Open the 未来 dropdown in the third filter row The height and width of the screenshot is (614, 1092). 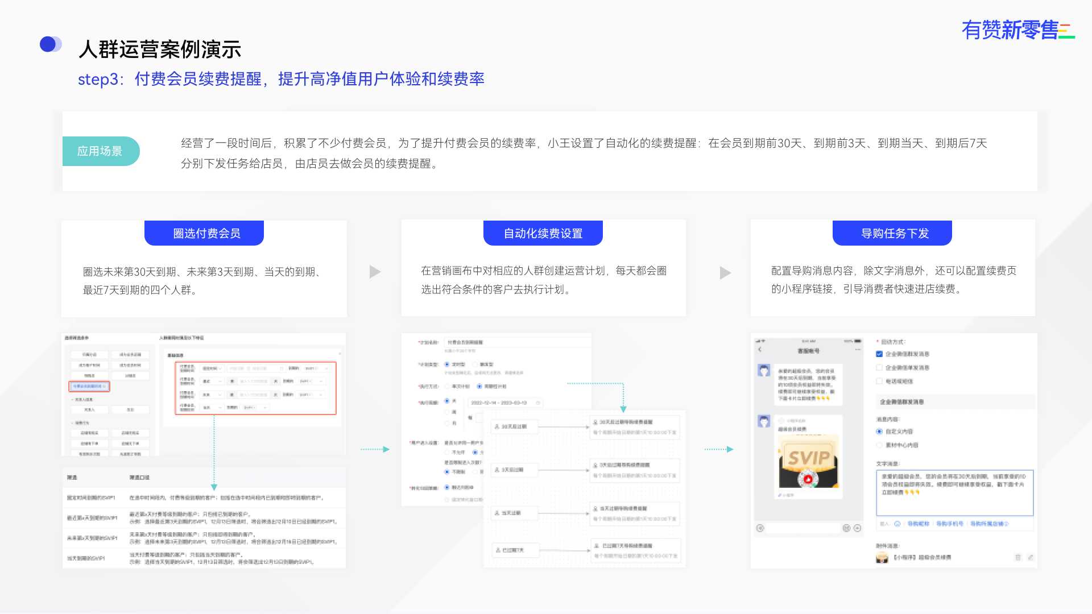click(213, 394)
